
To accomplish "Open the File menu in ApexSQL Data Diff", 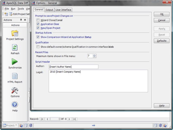I will click(x=7, y=9).
